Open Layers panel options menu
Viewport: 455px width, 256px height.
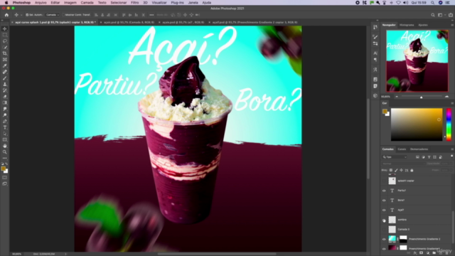[x=452, y=149]
